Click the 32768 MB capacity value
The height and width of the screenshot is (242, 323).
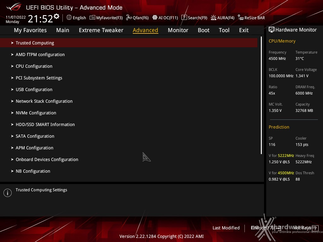click(304, 111)
